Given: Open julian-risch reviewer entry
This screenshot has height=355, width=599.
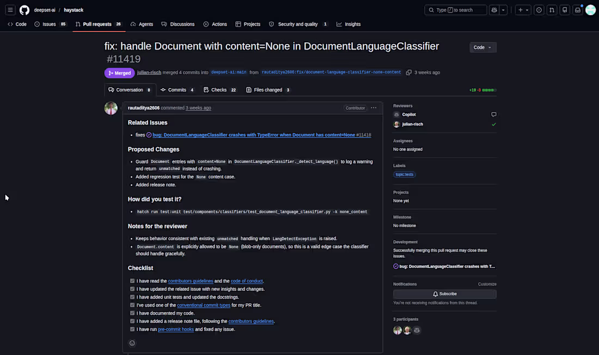Looking at the screenshot, I should [412, 124].
